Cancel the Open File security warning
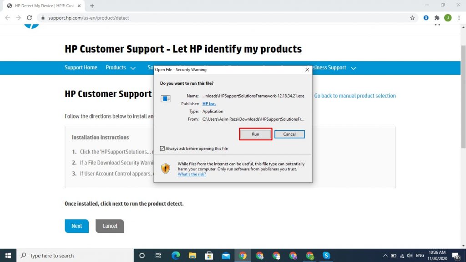This screenshot has height=262, width=466. (289, 134)
